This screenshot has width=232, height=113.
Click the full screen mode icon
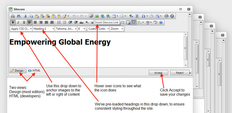[123, 22]
